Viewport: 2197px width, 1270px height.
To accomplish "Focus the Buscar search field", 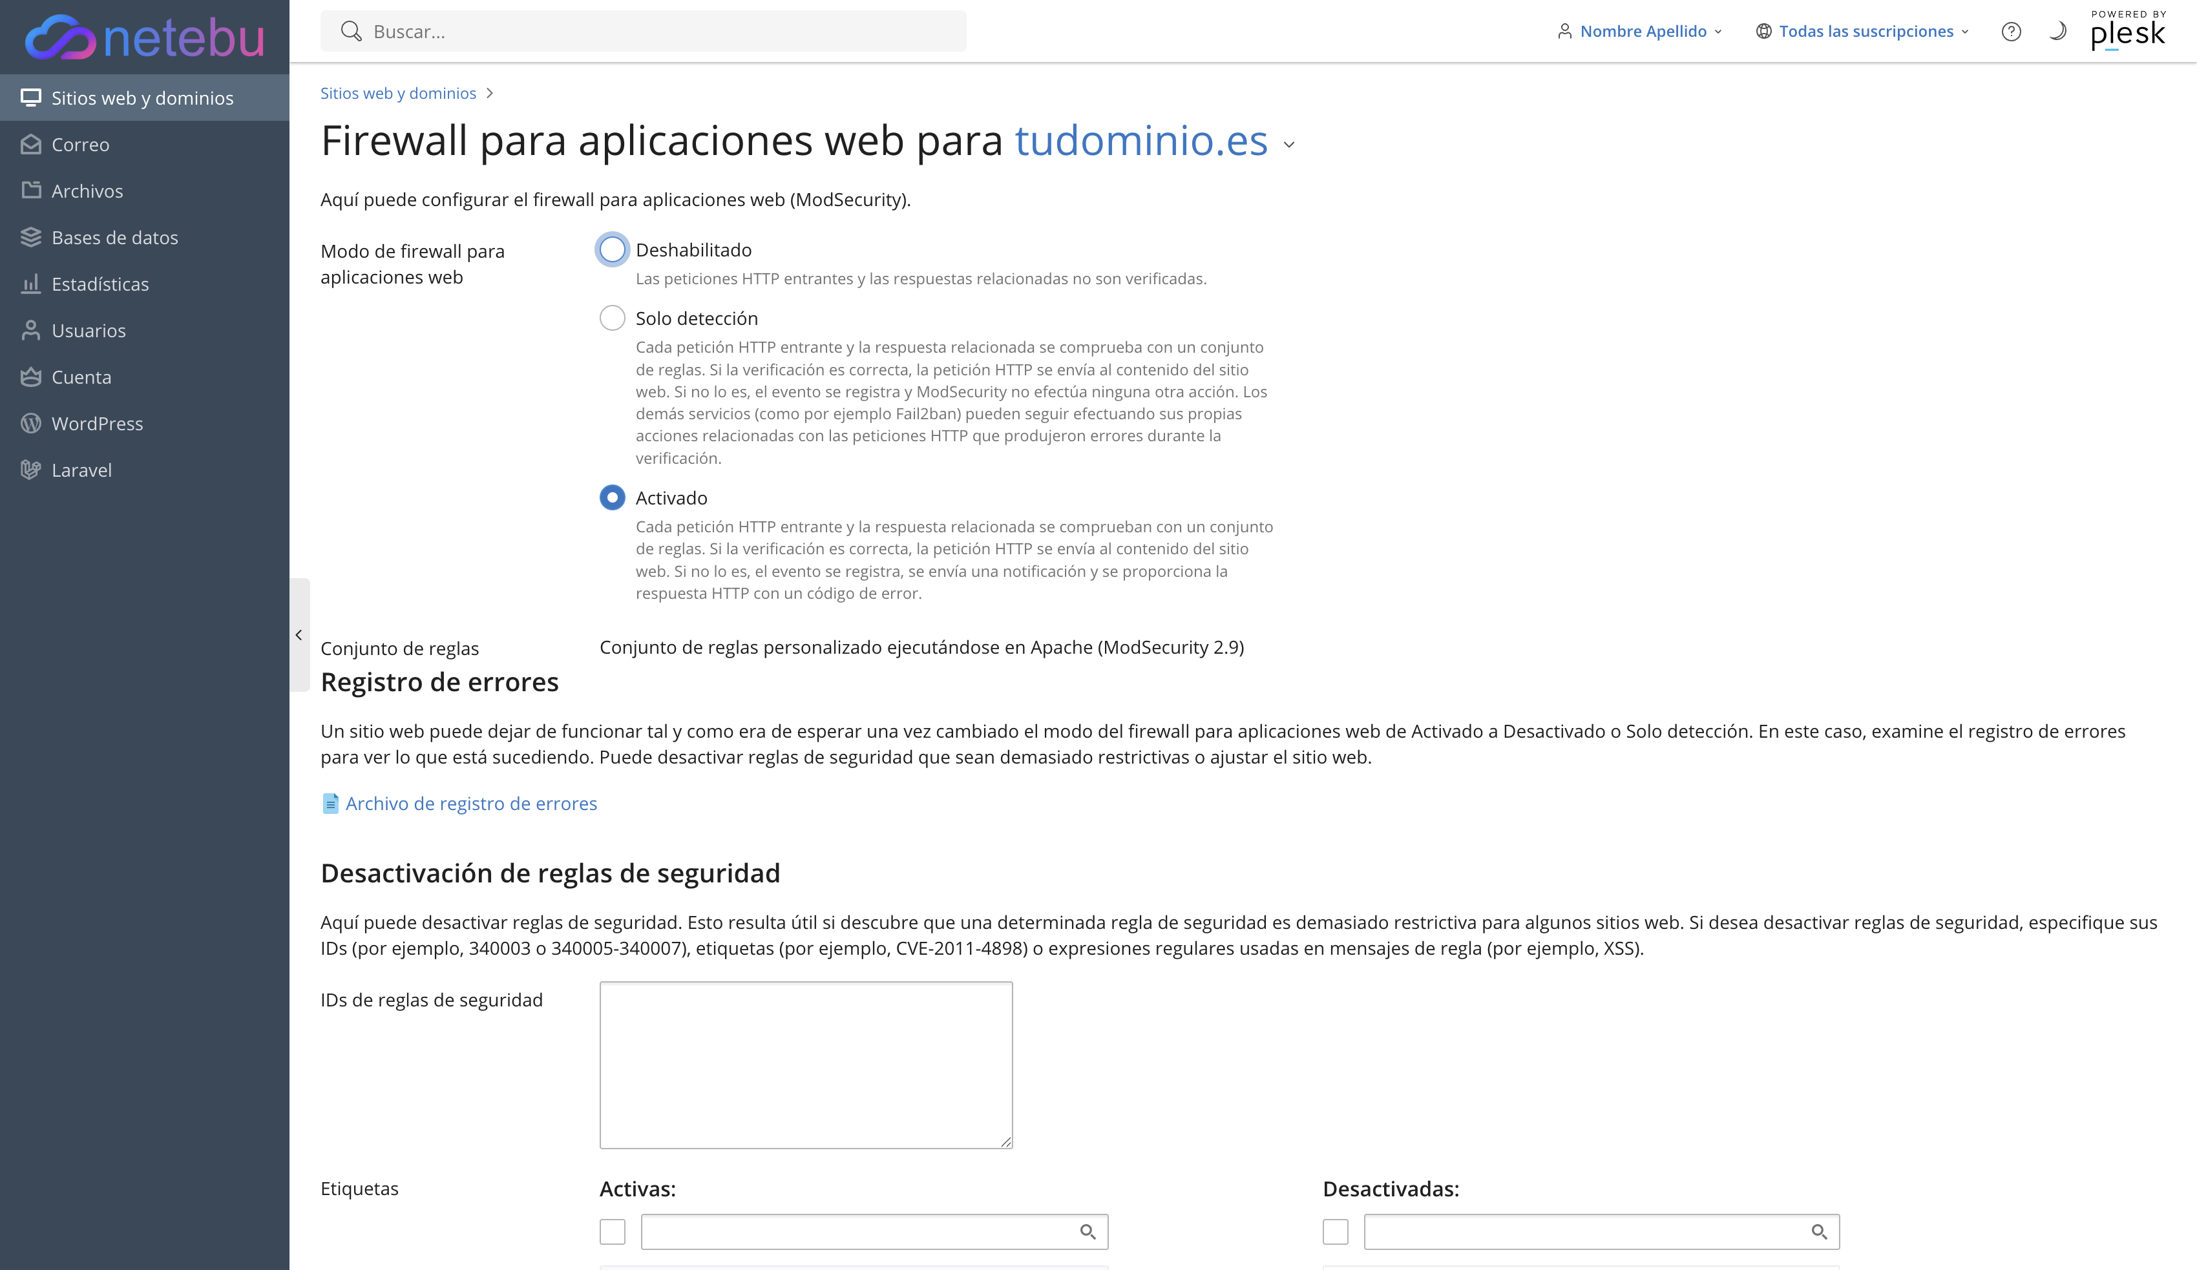I will (x=644, y=32).
